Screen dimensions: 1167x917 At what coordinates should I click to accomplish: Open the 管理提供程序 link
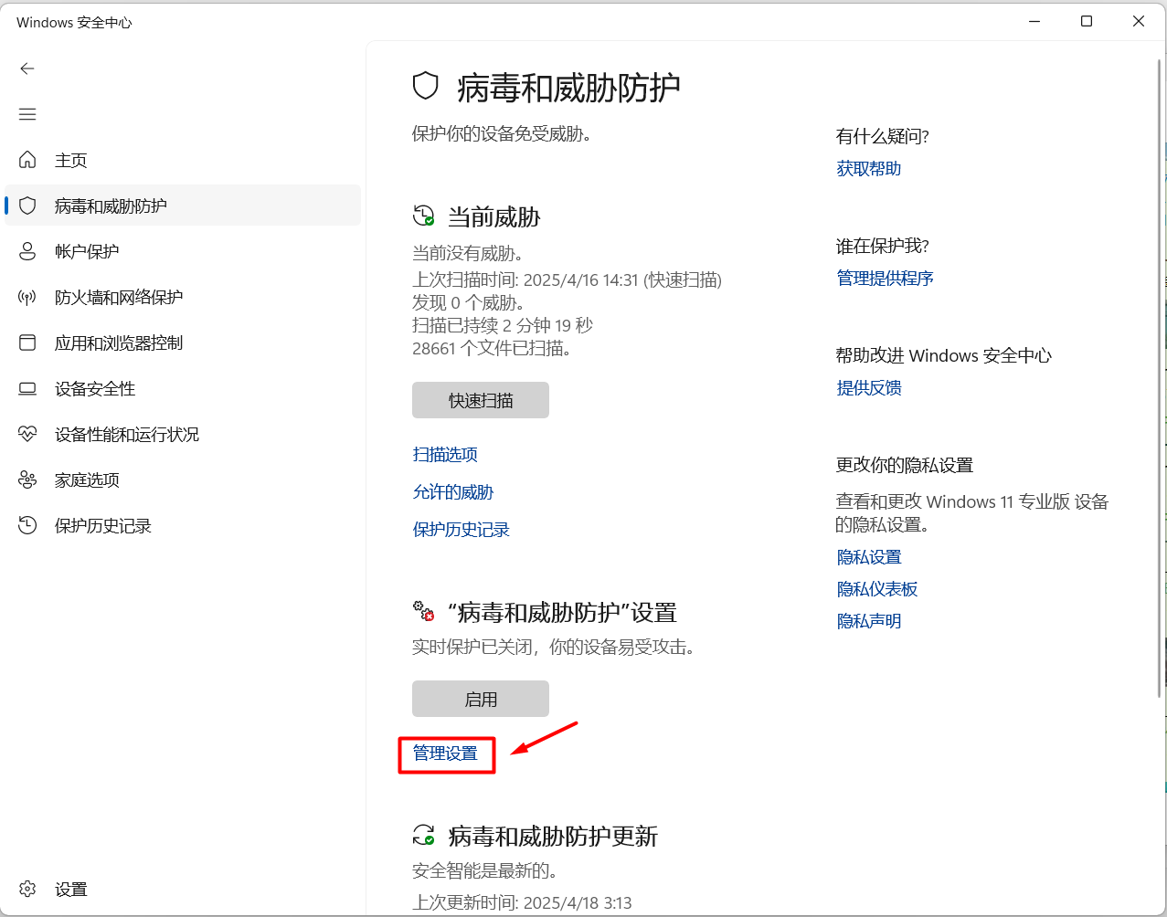point(886,278)
